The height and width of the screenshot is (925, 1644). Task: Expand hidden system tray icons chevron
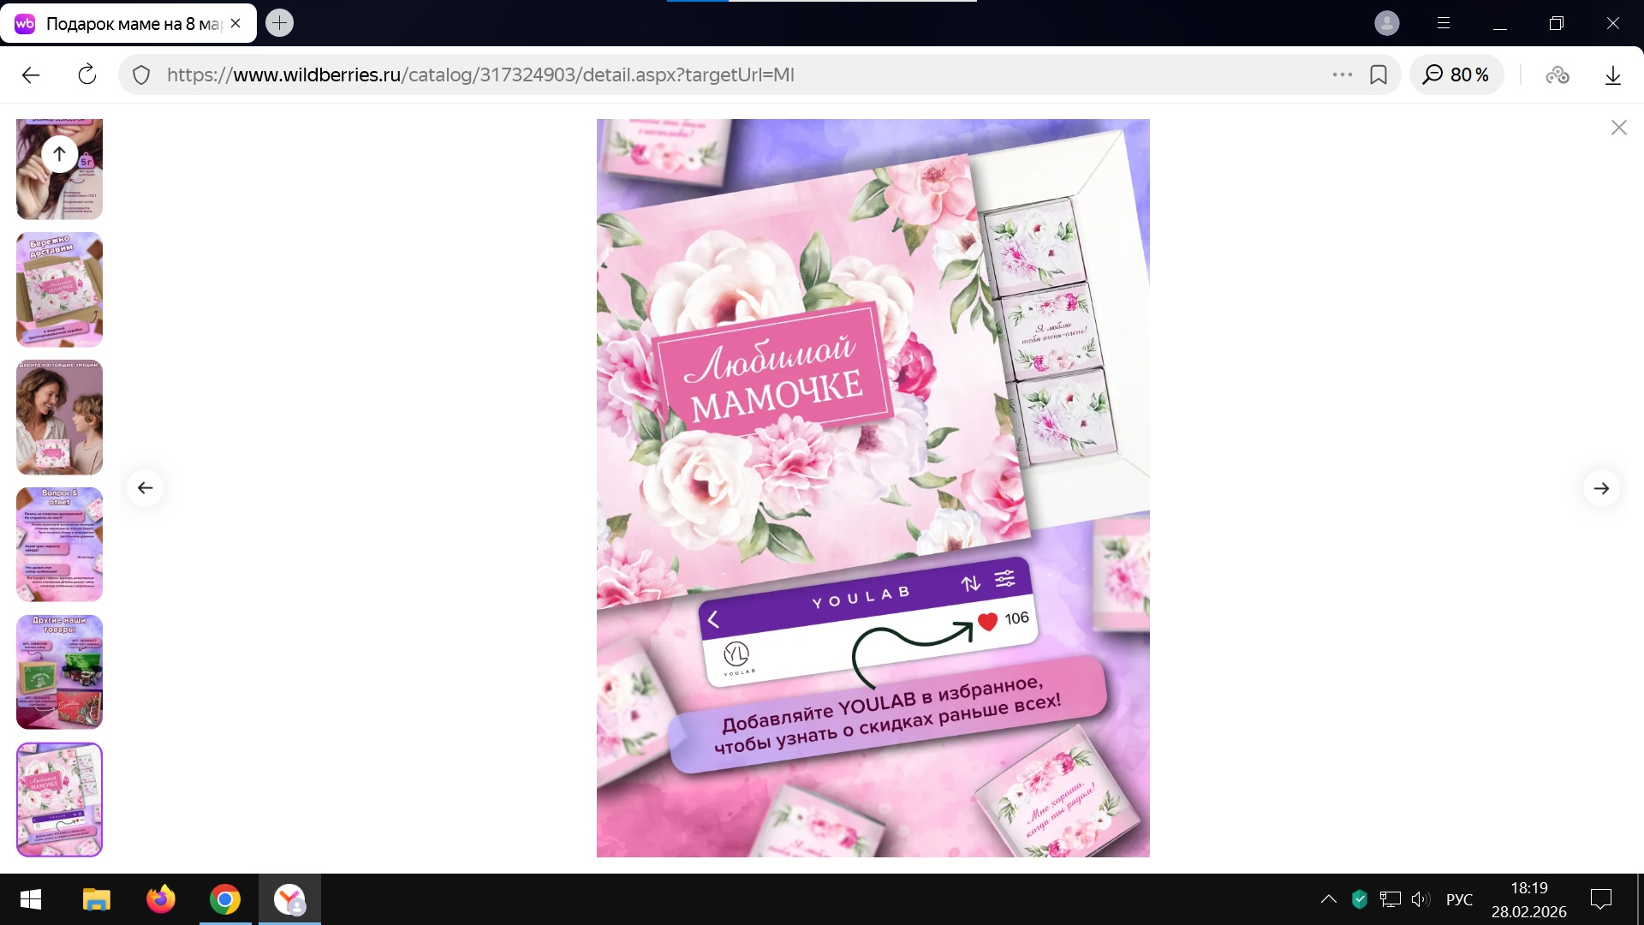pos(1328,899)
